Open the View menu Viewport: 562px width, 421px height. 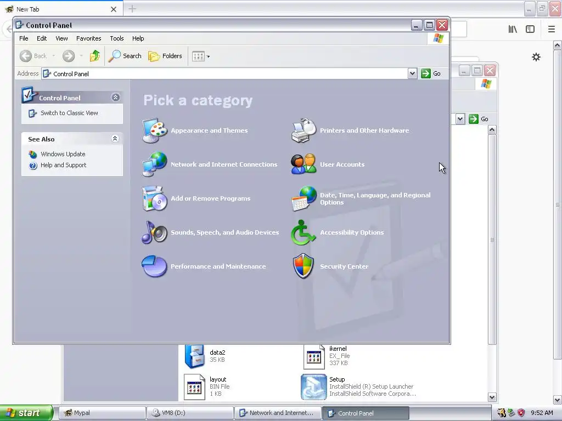coord(61,38)
